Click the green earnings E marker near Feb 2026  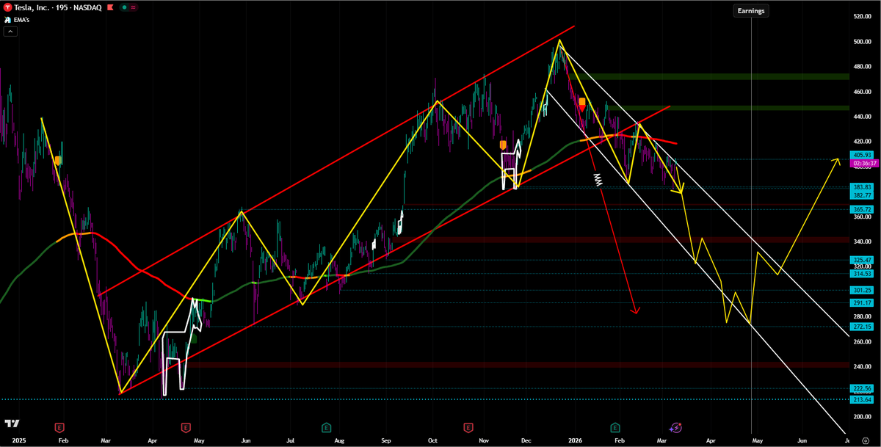(615, 426)
